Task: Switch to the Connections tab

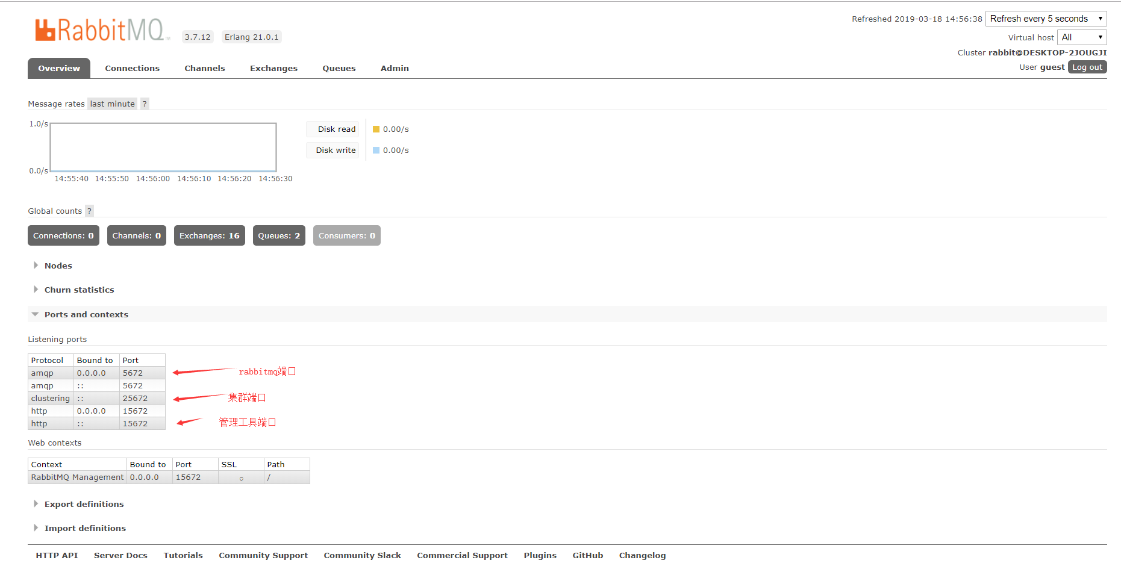Action: tap(133, 68)
